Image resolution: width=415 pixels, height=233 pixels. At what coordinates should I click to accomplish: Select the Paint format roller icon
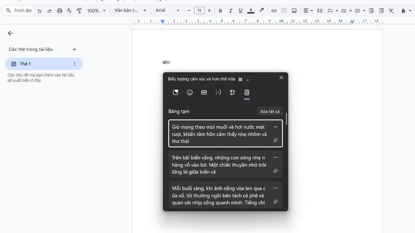79,11
